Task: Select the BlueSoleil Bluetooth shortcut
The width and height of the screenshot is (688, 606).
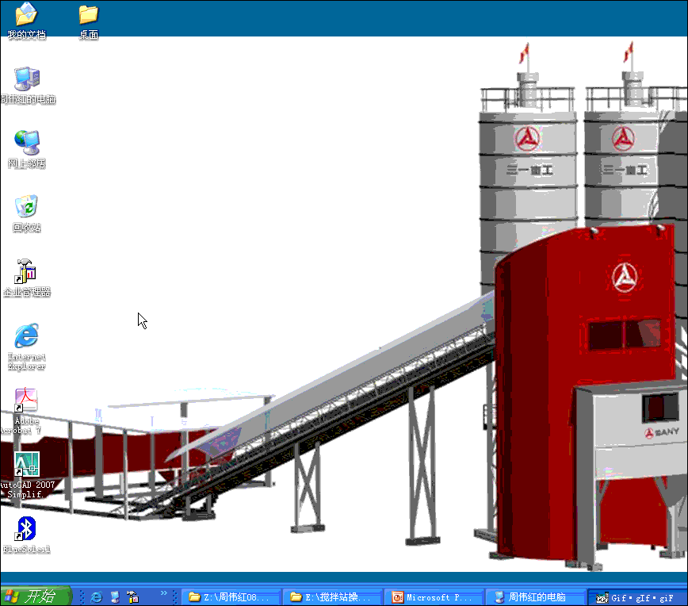Action: [27, 535]
